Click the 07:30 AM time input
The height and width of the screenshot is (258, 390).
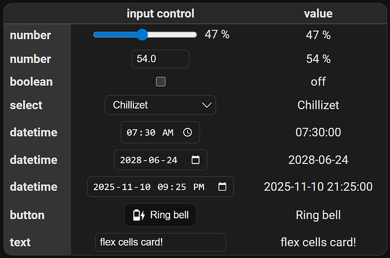click(150, 132)
